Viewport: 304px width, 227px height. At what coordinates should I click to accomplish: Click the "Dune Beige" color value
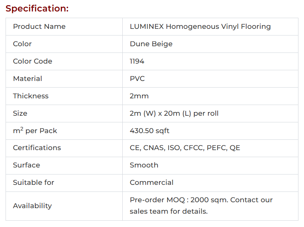point(151,44)
